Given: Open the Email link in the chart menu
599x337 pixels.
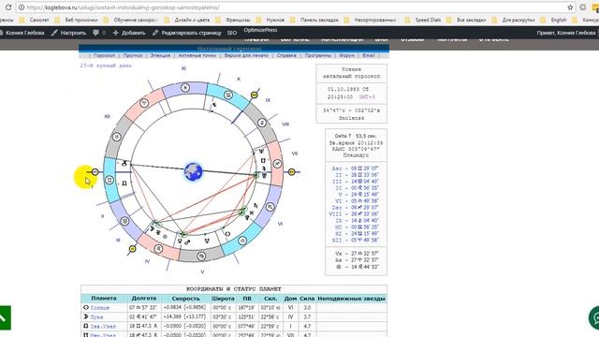Looking at the screenshot, I should (x=369, y=55).
